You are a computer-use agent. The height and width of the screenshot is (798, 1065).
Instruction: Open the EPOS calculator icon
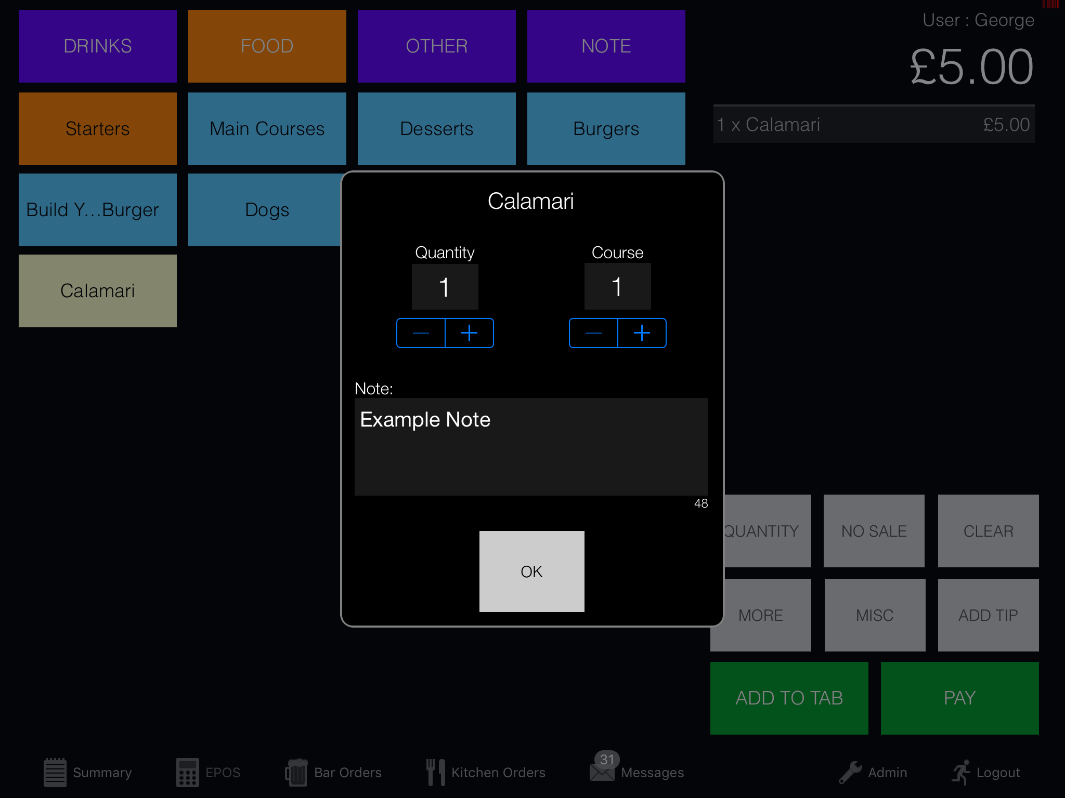[x=187, y=772]
